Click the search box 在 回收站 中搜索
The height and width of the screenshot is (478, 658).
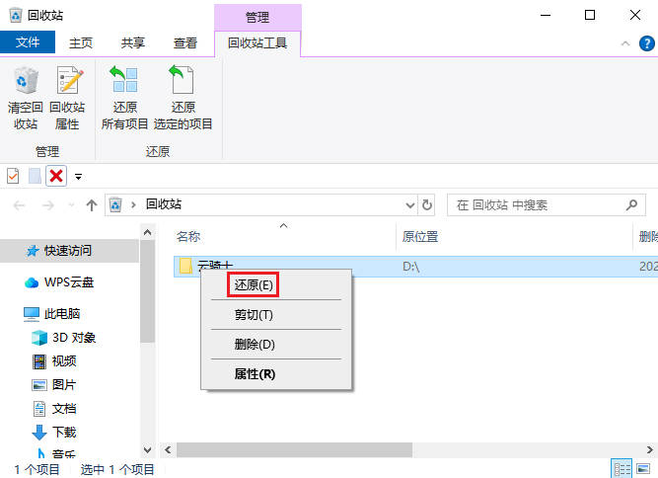[538, 205]
